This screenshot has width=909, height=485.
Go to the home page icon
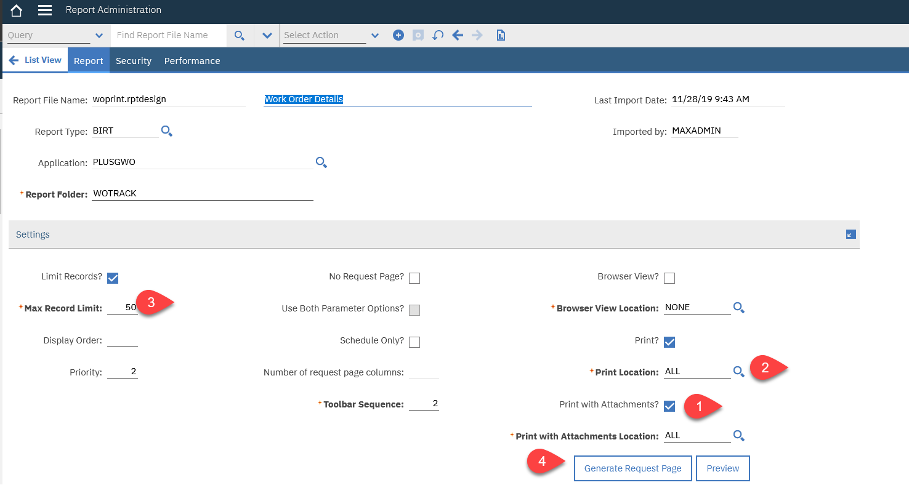coord(16,10)
